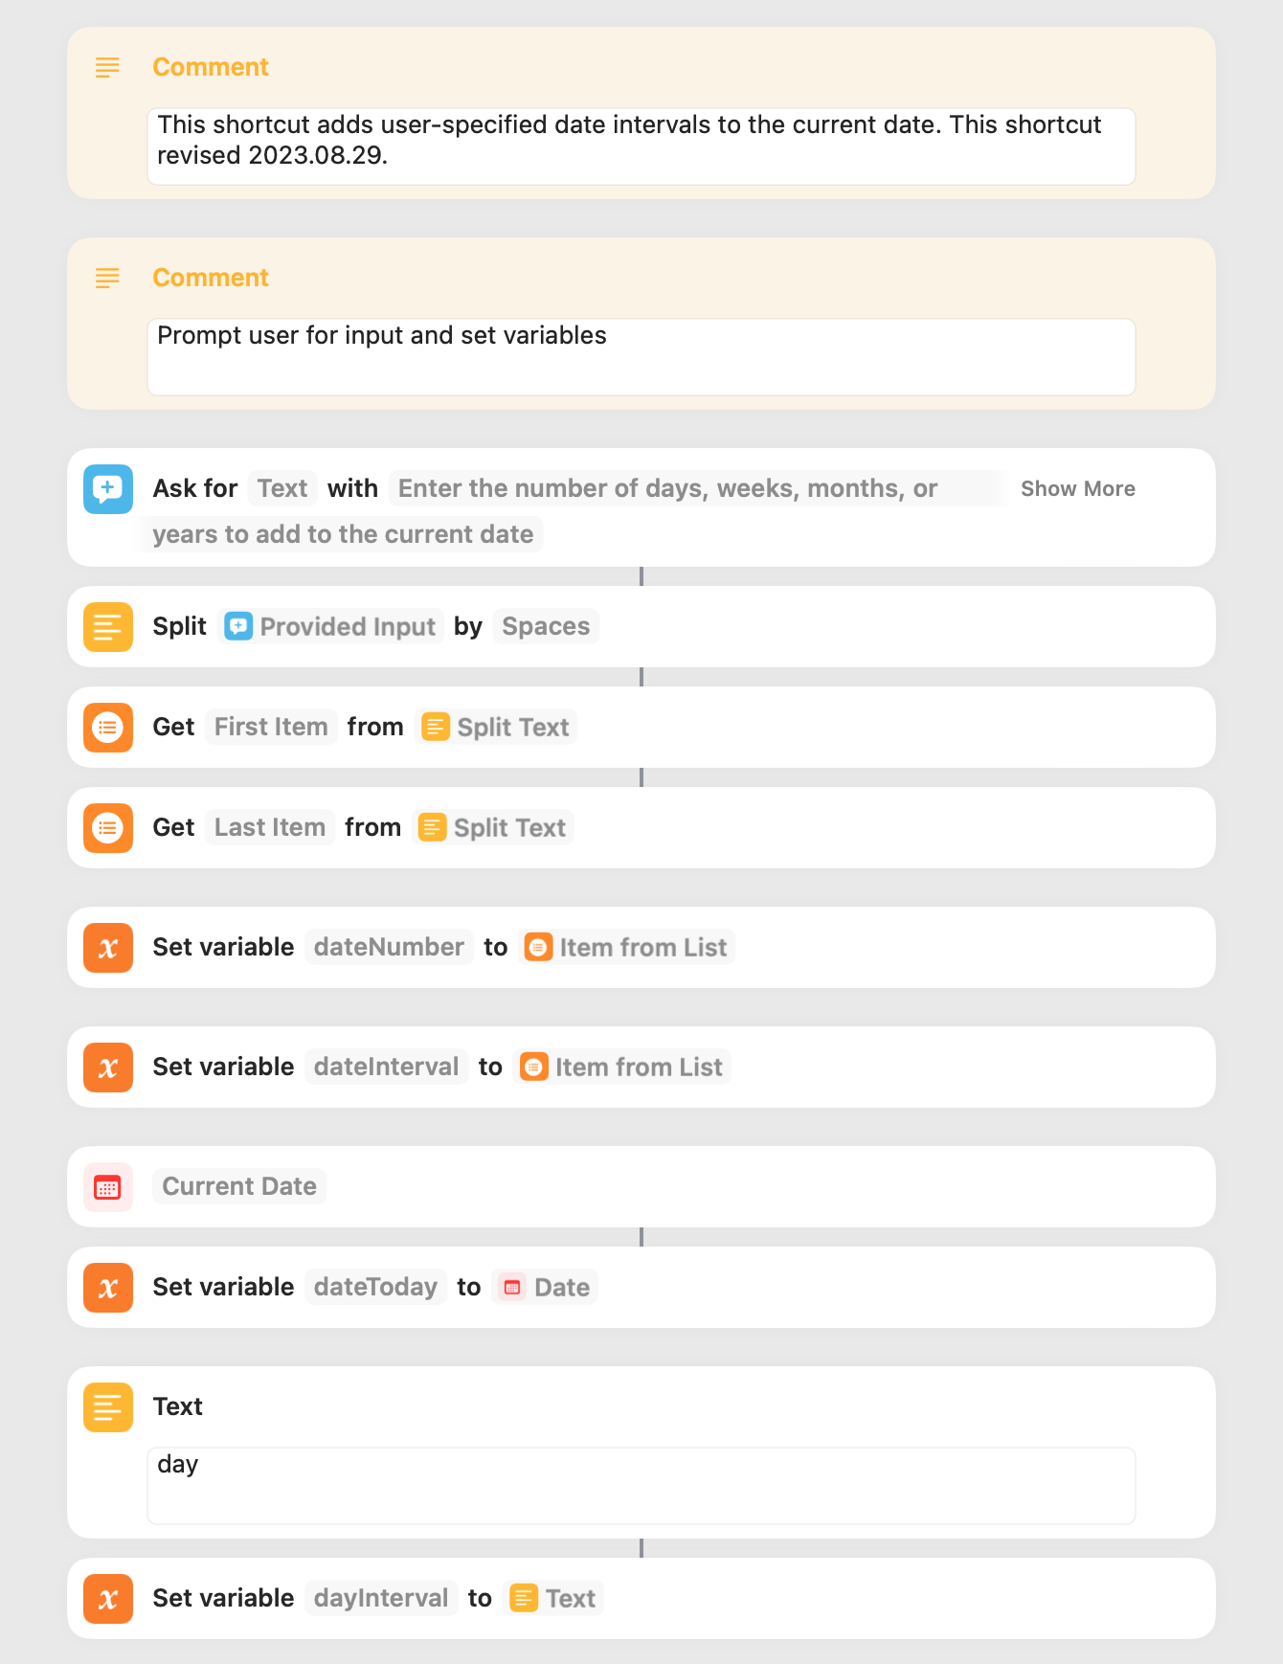Click the Ask for Input action icon
1283x1664 pixels.
click(107, 488)
